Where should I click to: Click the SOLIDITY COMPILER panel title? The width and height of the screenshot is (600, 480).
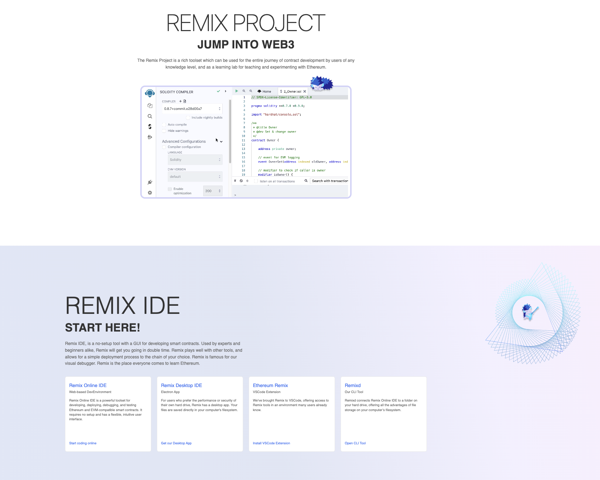176,92
